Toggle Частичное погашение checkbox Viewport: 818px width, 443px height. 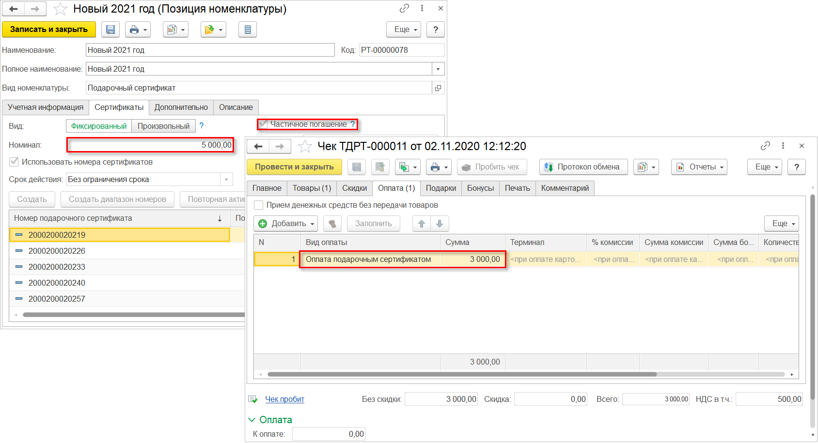263,124
